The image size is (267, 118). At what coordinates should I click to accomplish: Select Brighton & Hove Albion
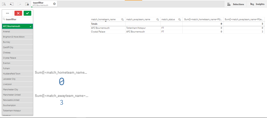point(18,37)
